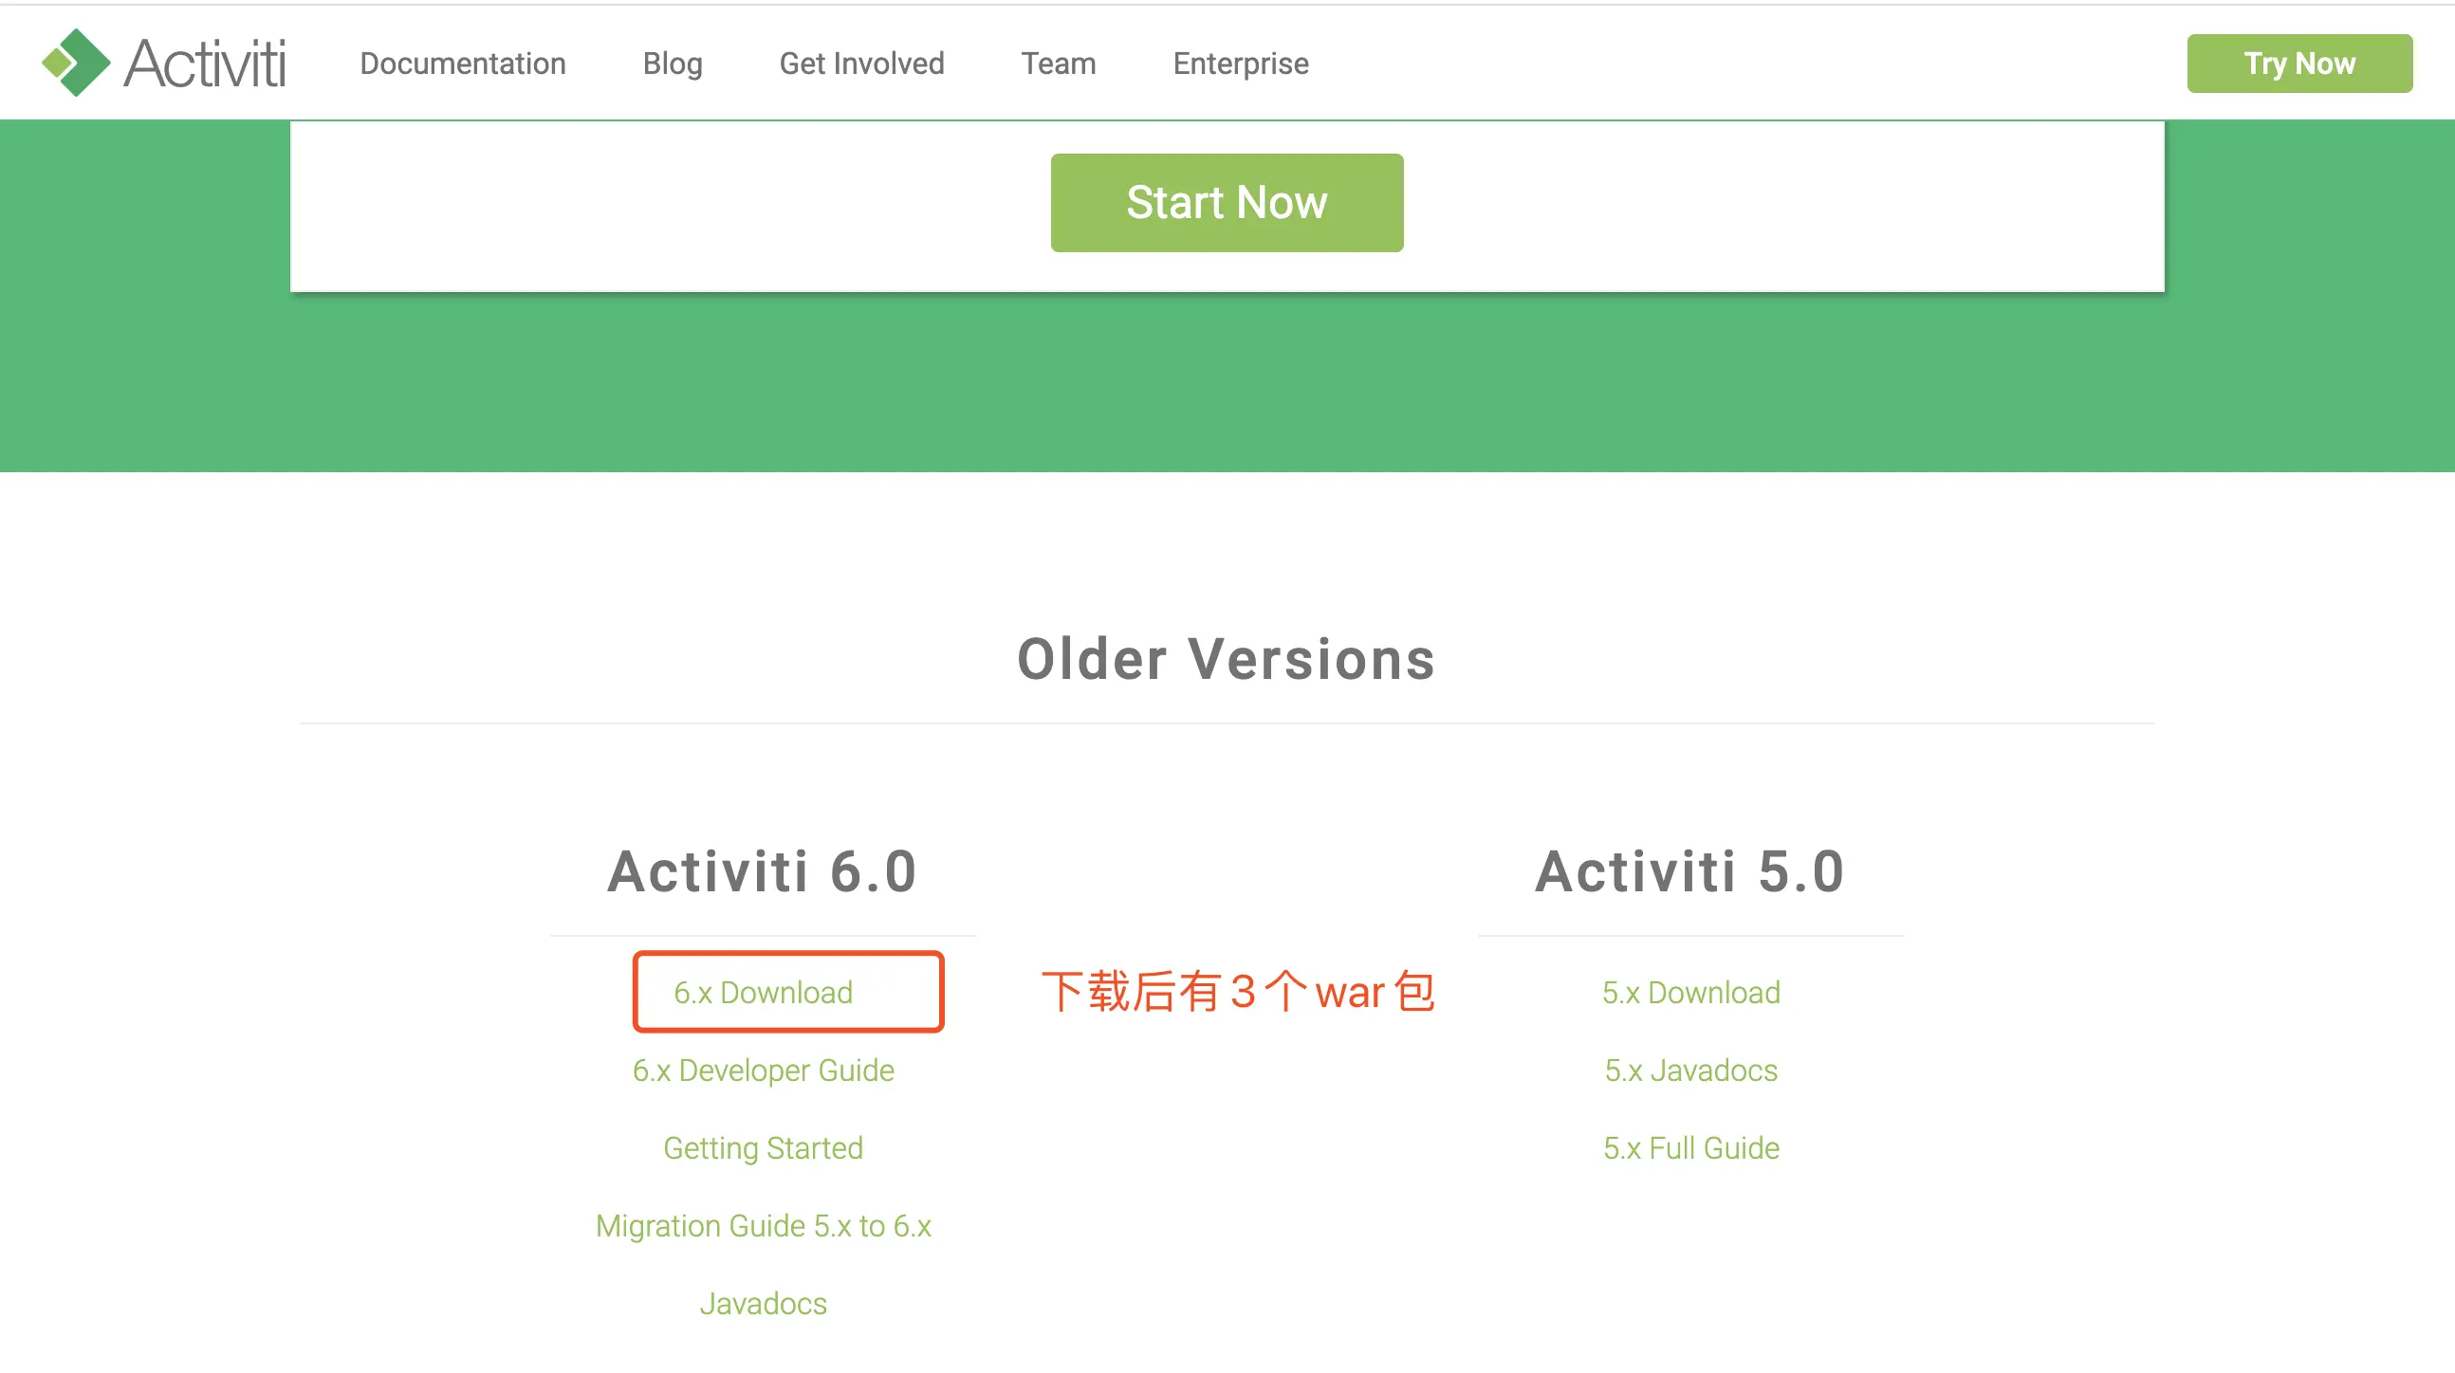The width and height of the screenshot is (2455, 1373).
Task: Open the 5.x Full Guide link
Action: coord(1689,1148)
